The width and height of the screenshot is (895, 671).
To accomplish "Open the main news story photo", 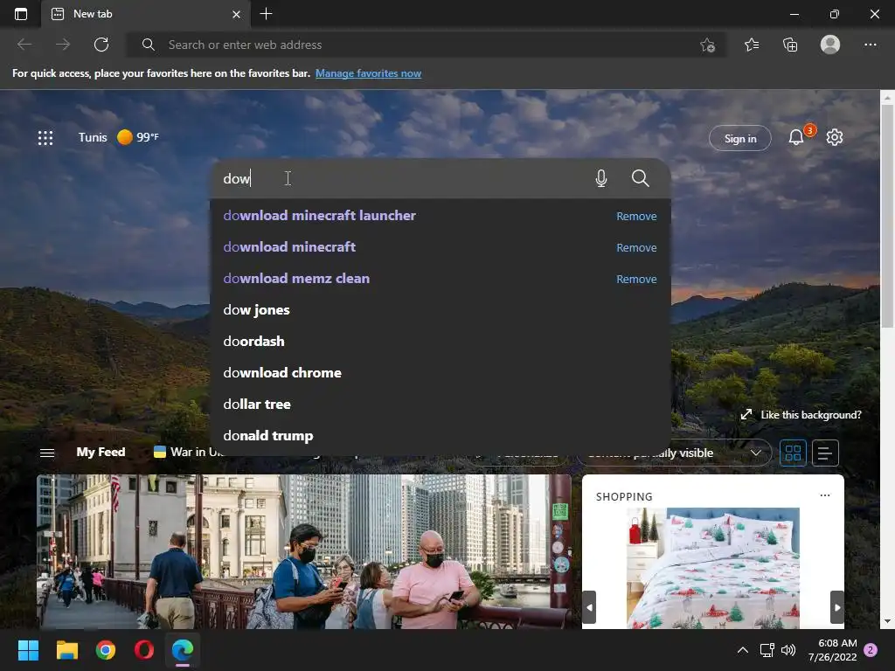I will [303, 552].
